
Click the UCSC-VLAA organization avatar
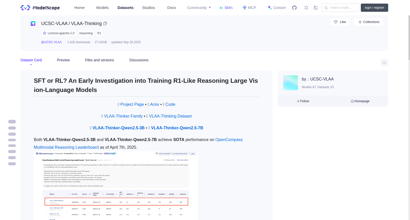tap(291, 83)
